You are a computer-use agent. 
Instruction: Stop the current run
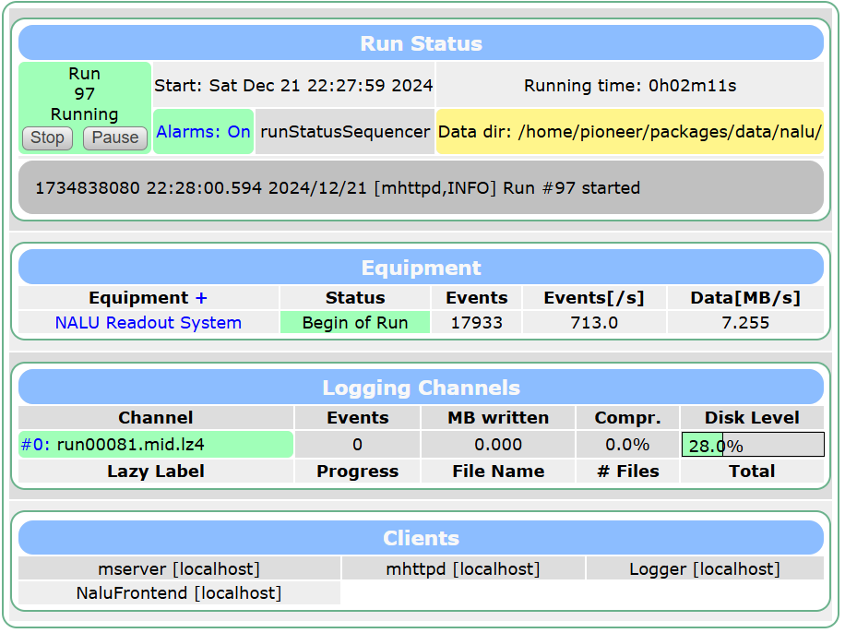click(x=47, y=138)
